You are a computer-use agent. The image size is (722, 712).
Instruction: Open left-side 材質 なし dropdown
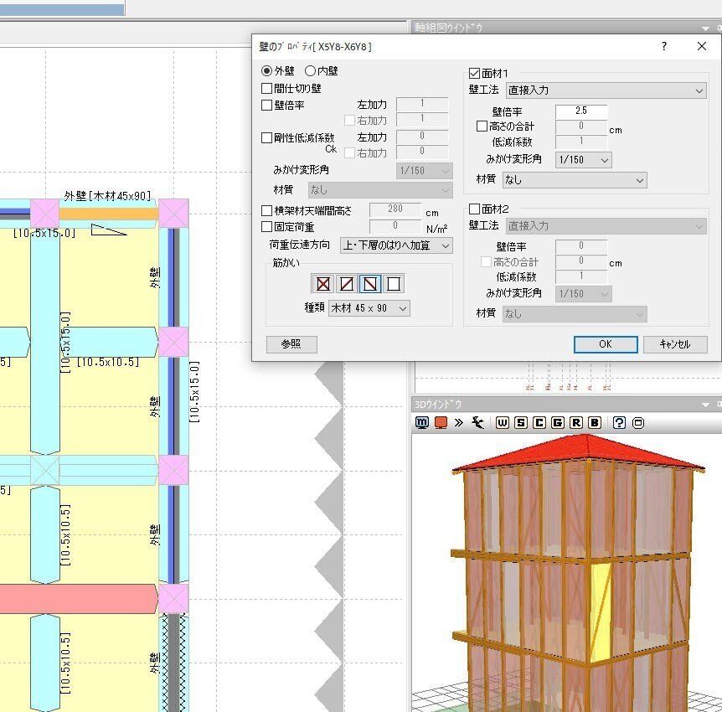click(x=380, y=190)
